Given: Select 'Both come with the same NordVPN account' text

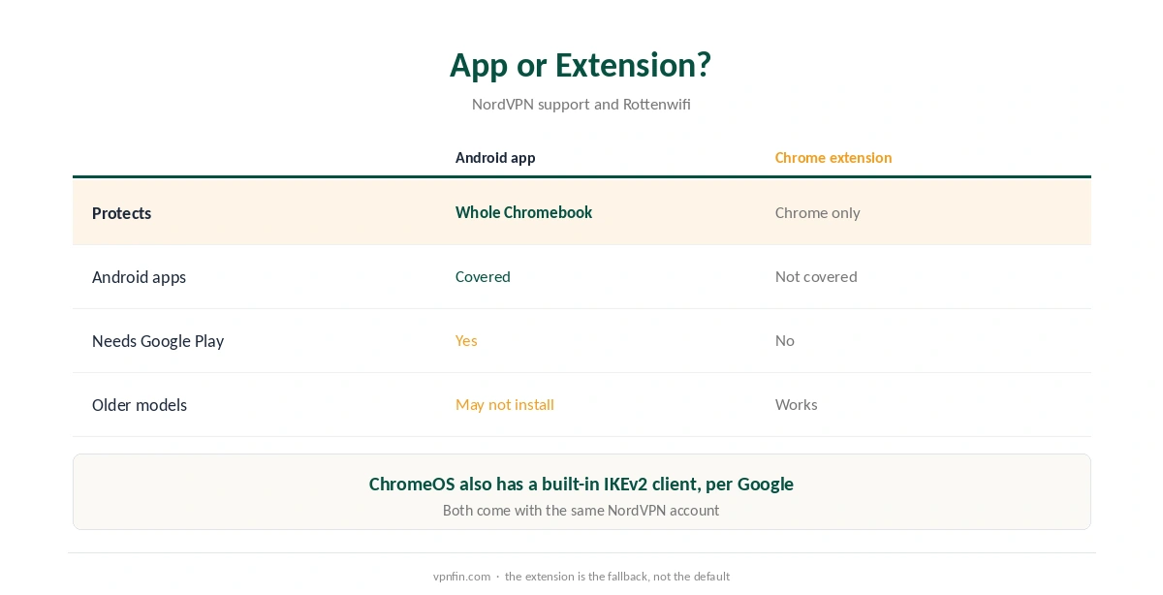Looking at the screenshot, I should click(581, 510).
